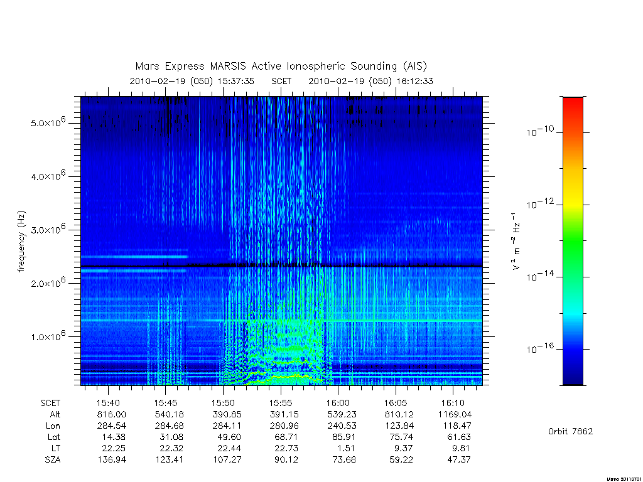Image resolution: width=643 pixels, height=482 pixels.
Task: Click the colorbar units label 'V² m⁻² Hz⁻¹'
Action: (516, 242)
